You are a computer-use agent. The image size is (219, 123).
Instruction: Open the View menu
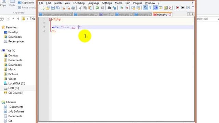coord(67,3)
